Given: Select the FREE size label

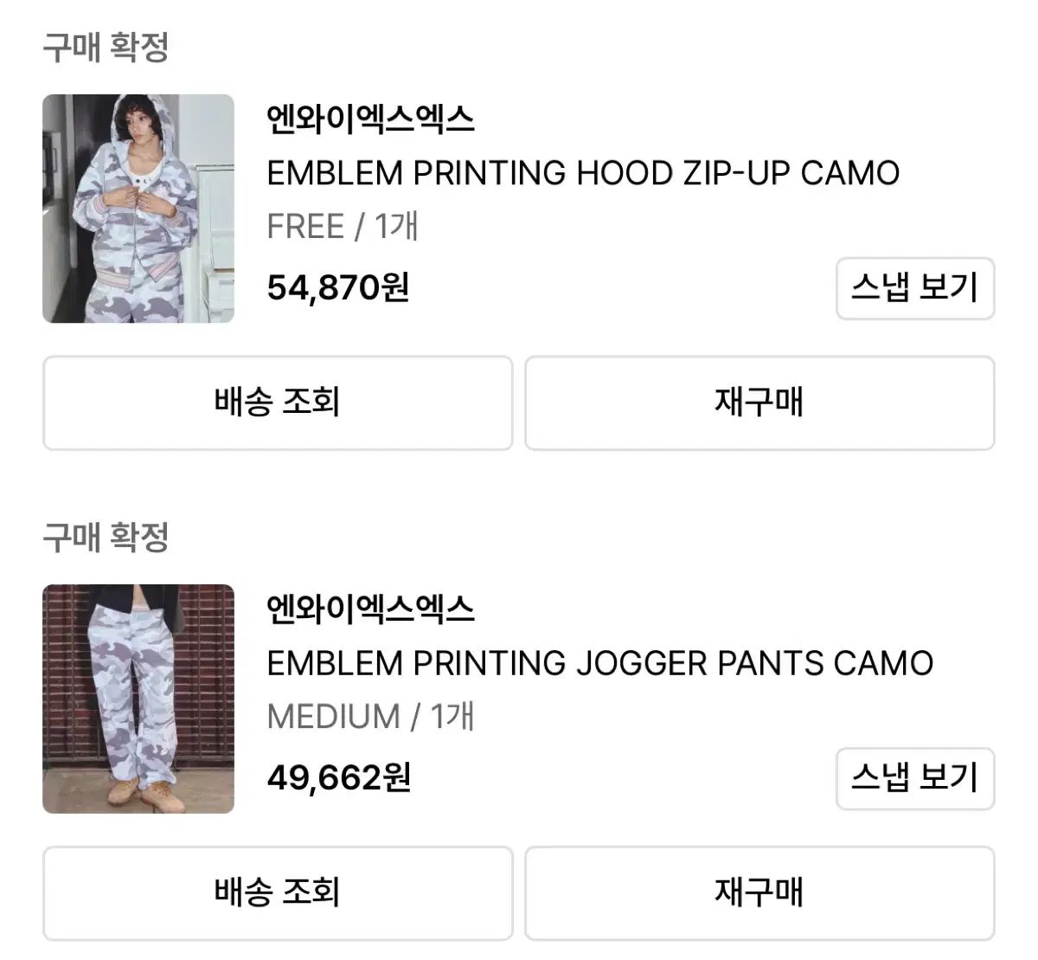Looking at the screenshot, I should (x=305, y=227).
